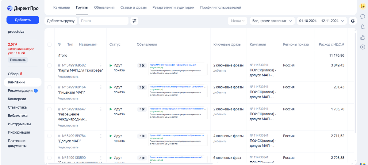Open Кампании in the left menu
The height and width of the screenshot is (165, 368).
click(x=23, y=82)
